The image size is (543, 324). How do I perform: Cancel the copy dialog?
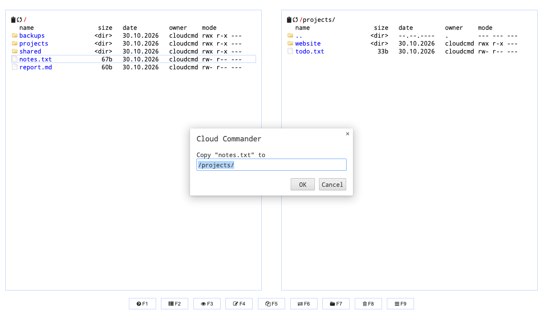coord(332,184)
